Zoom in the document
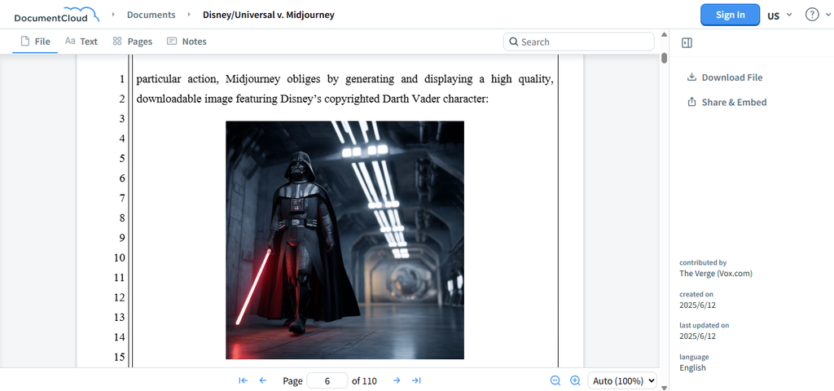 [575, 380]
